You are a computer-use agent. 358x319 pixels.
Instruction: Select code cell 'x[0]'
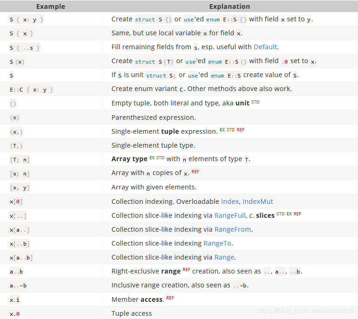pos(16,202)
